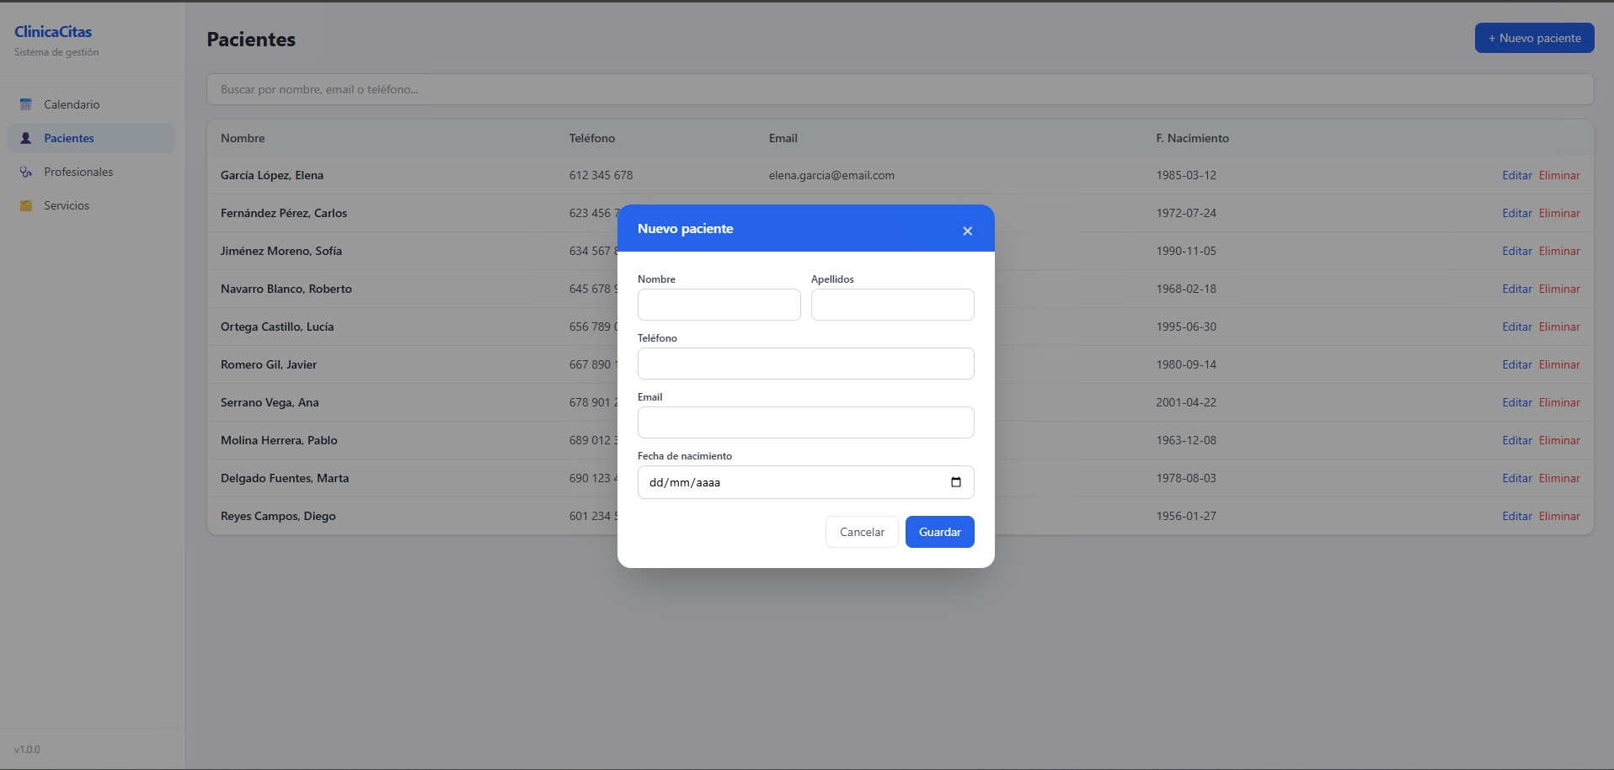This screenshot has width=1614, height=770.
Task: Click the Calendario calendar icon in sidebar
Action: 26,104
